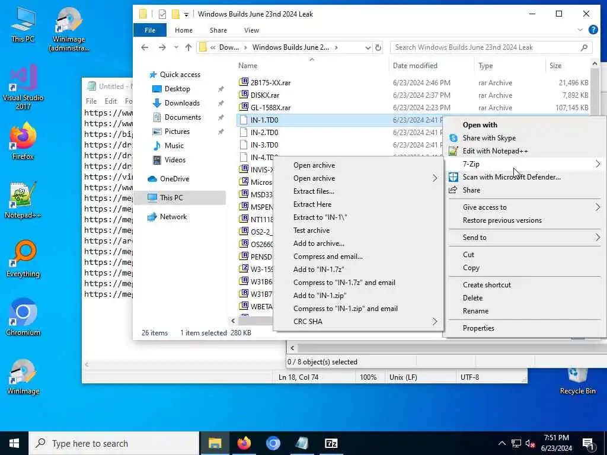Open the Recycle Bin
Screen dimensions: 607x455
[577, 381]
